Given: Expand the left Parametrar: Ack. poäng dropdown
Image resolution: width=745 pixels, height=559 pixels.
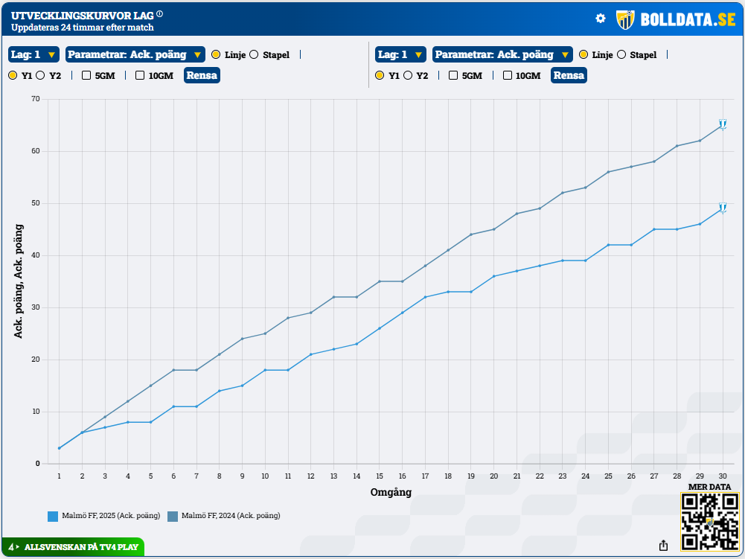Looking at the screenshot, I should pos(135,54).
